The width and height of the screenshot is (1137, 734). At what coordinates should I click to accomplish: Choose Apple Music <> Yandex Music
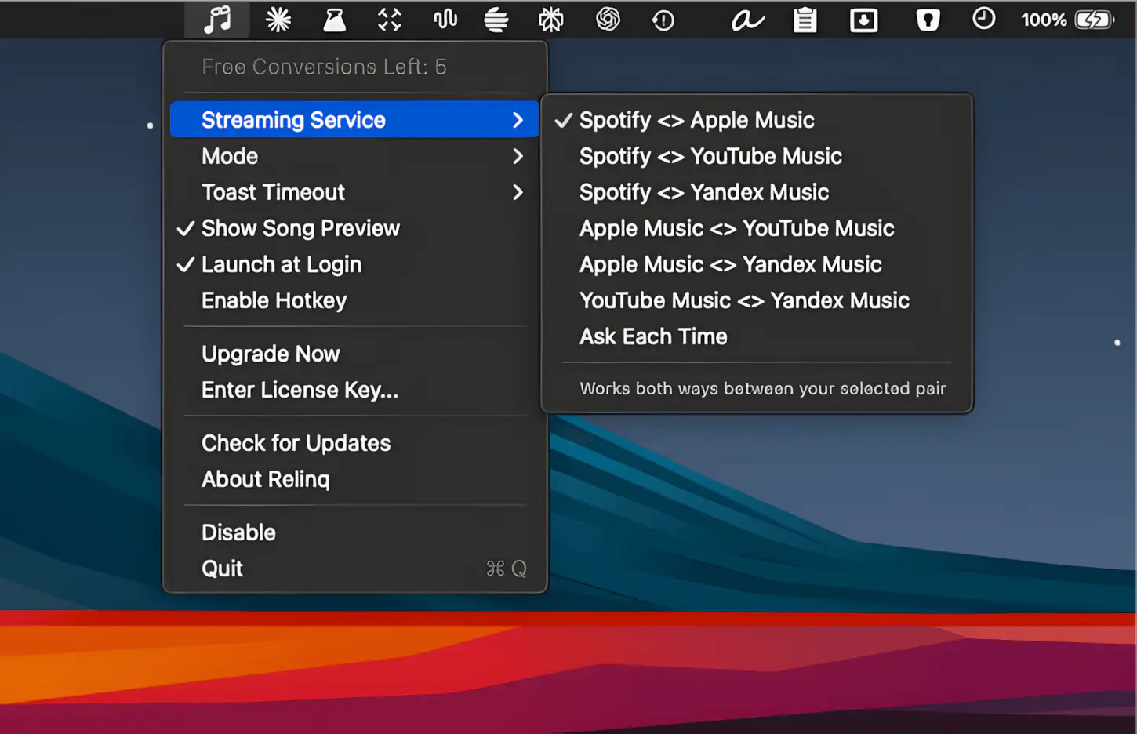point(730,264)
